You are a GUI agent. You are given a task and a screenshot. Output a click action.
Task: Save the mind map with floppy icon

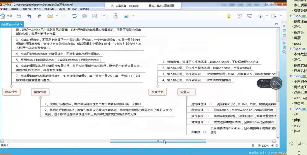pos(19,16)
